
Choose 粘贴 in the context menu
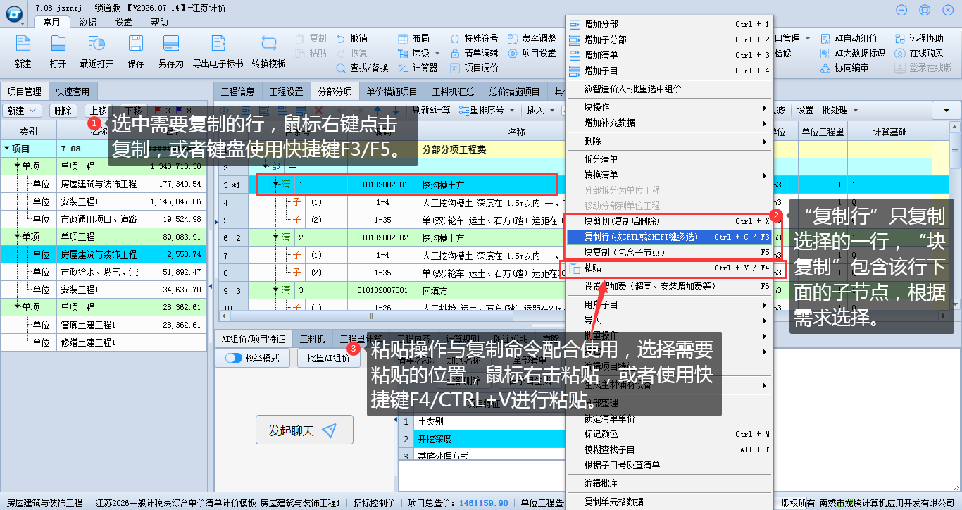[x=670, y=268]
